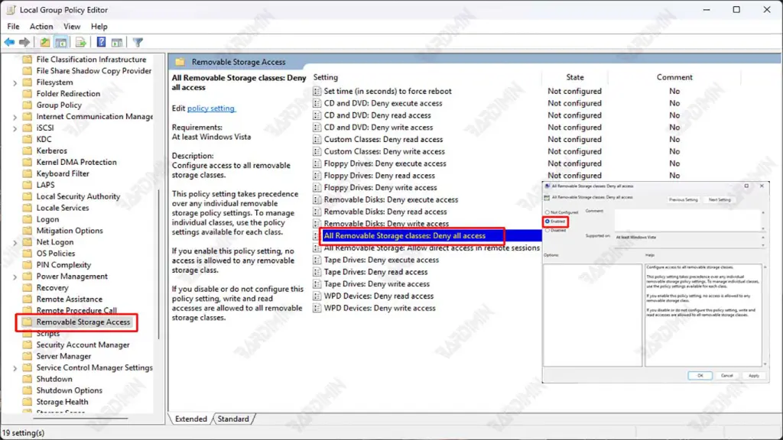
Task: Toggle the Show/Hide Action Pane icon
Action: pos(117,43)
